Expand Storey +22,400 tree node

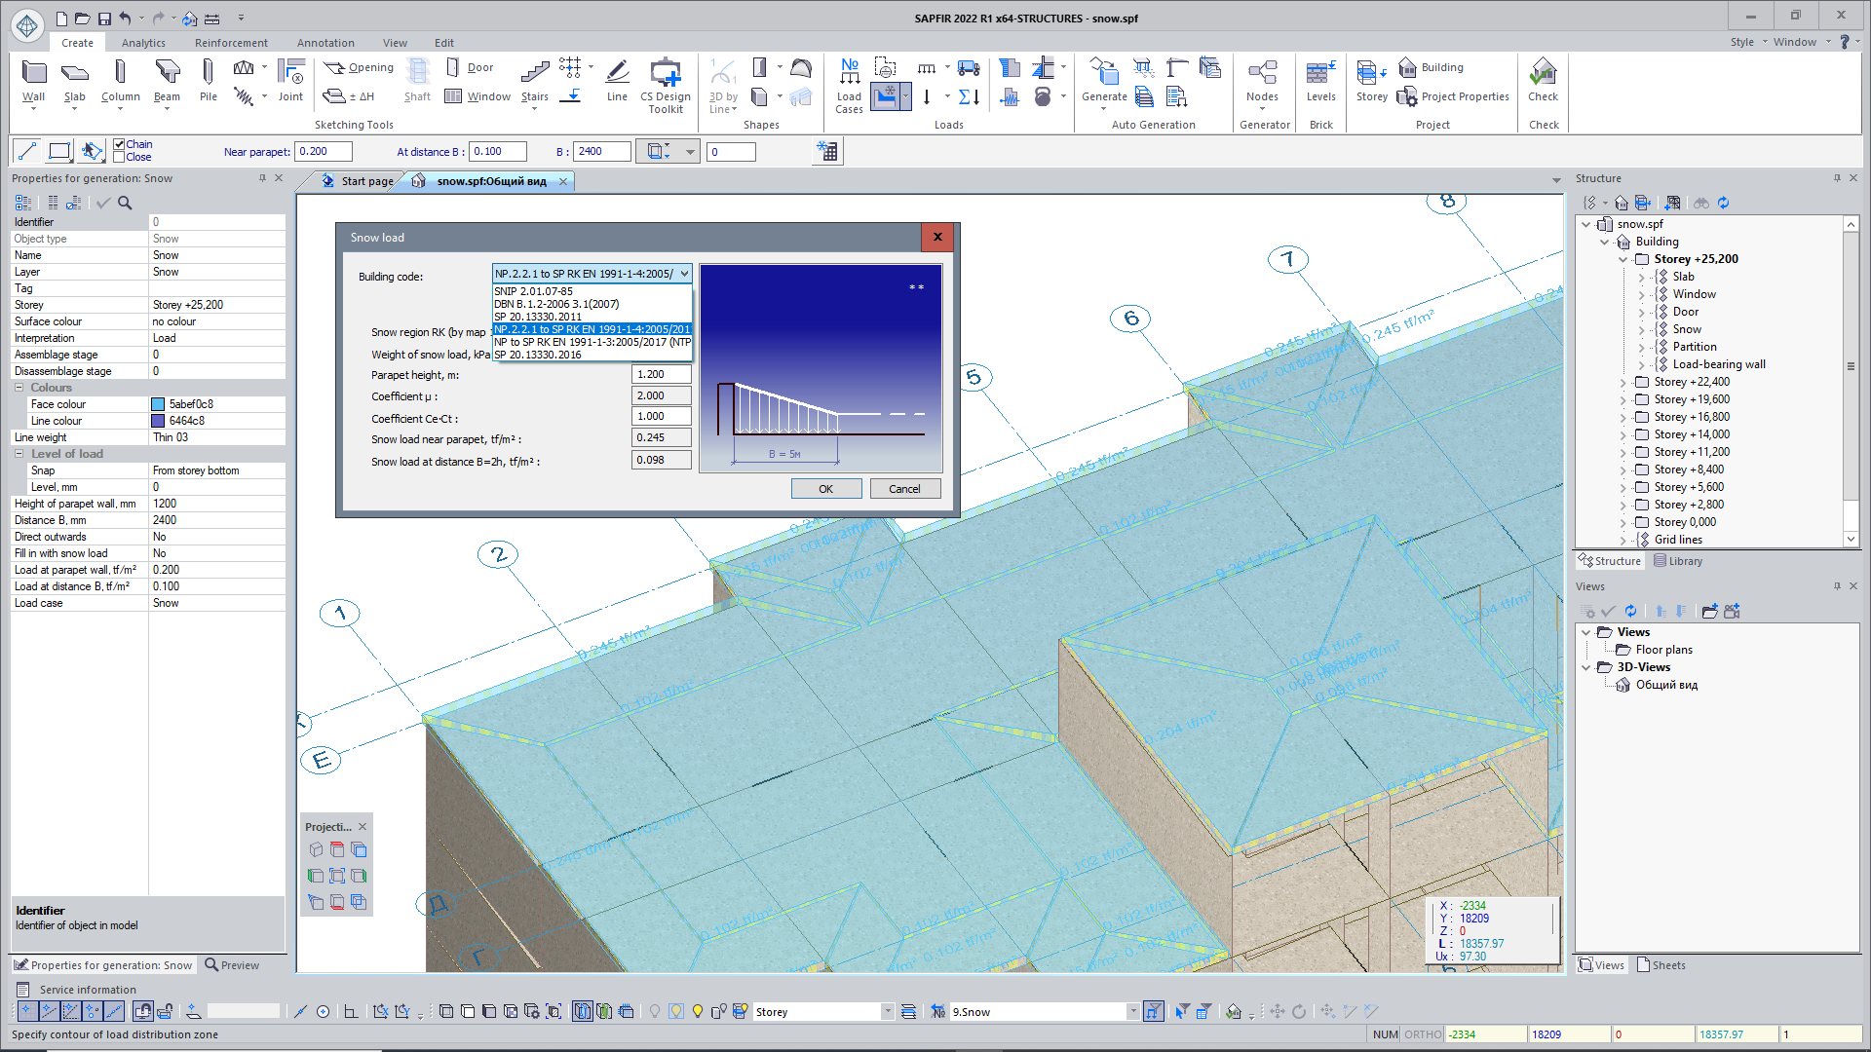(x=1623, y=383)
